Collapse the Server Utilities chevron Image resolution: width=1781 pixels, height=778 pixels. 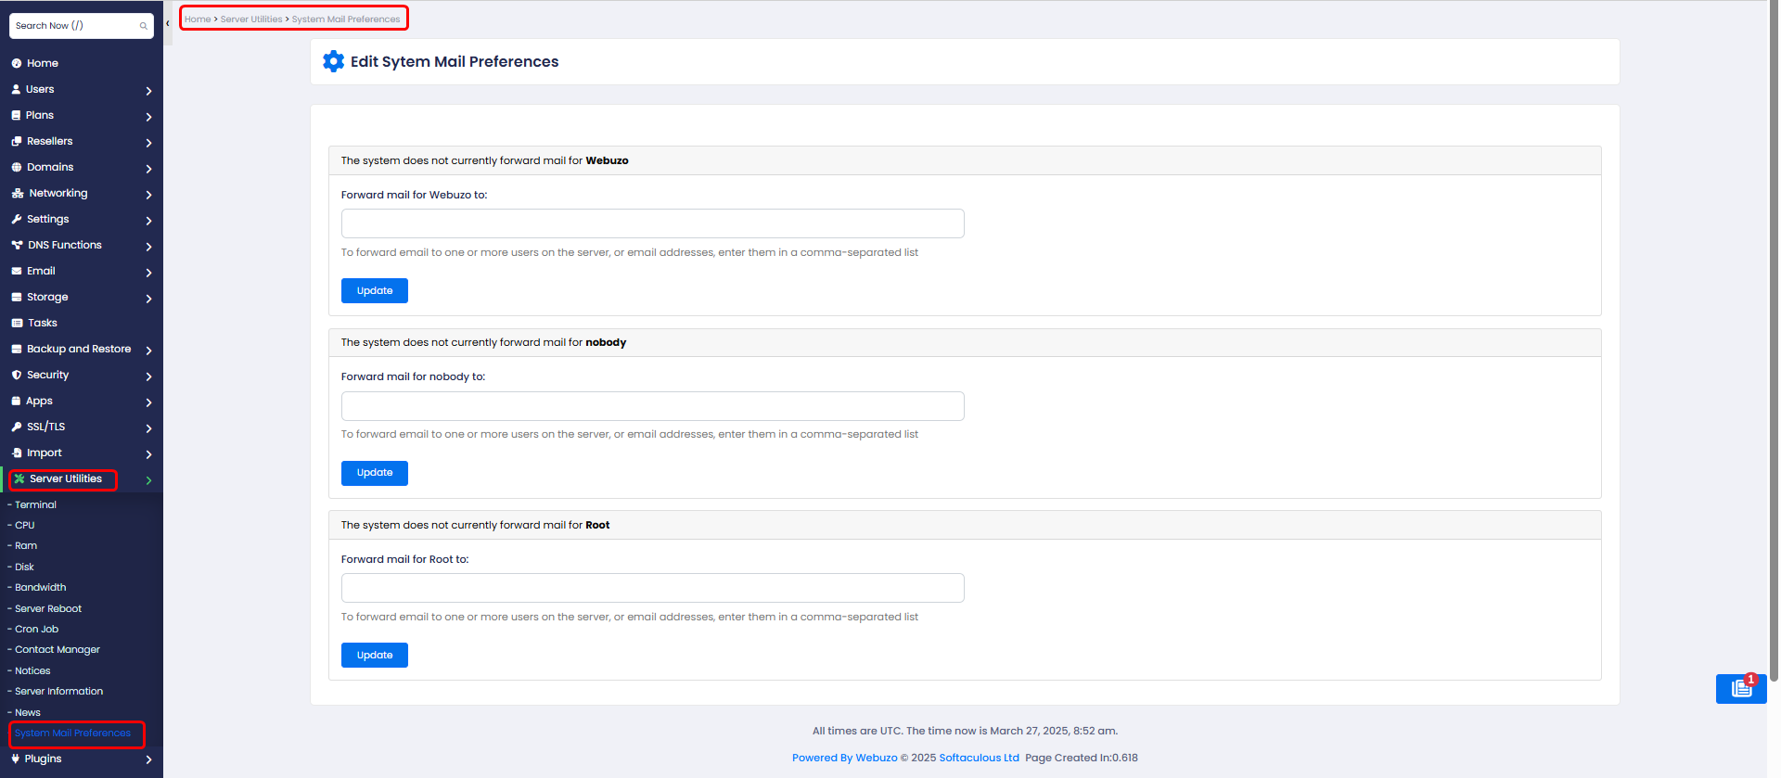(x=148, y=480)
